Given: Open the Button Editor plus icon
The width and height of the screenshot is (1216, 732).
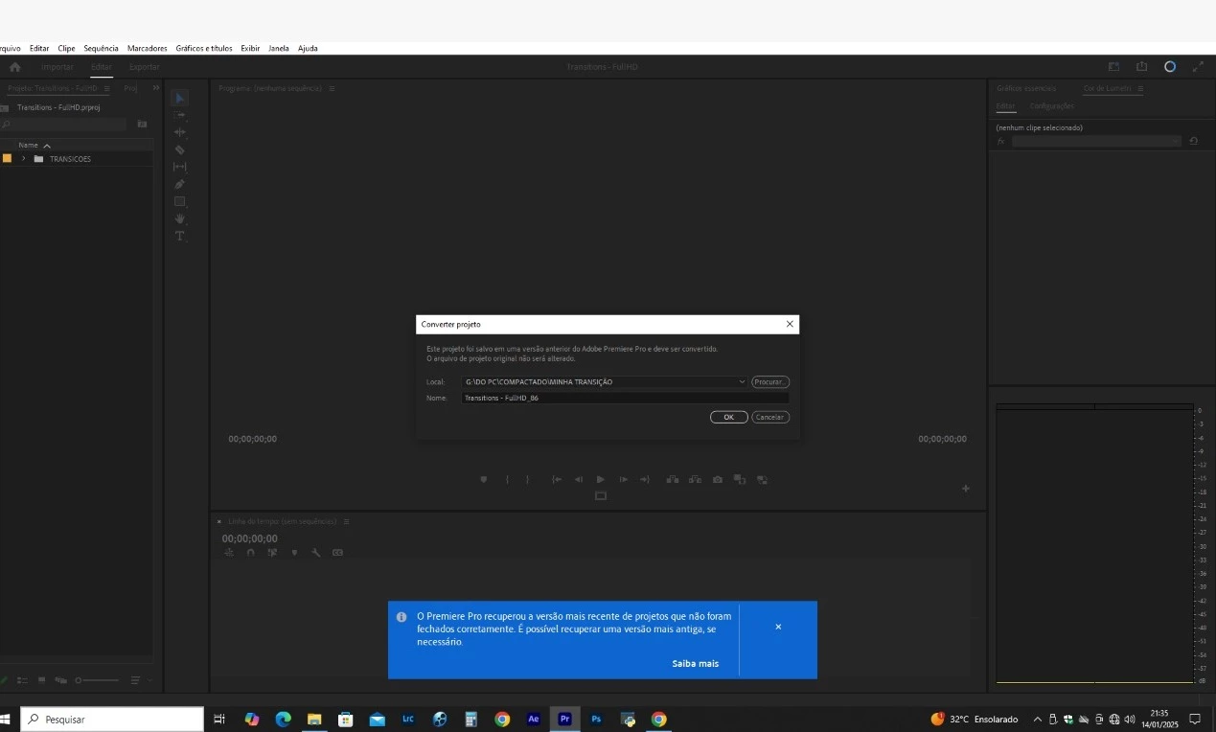Looking at the screenshot, I should (966, 489).
